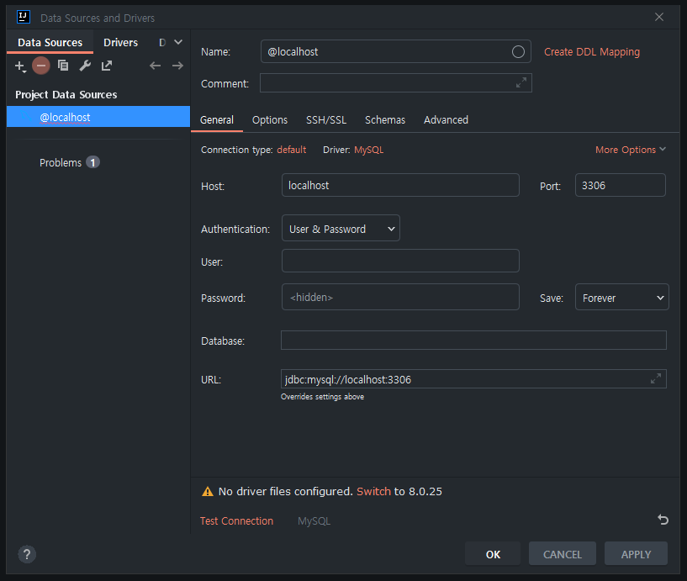Open the SSH/SSL tab
This screenshot has height=581, width=687.
click(x=326, y=120)
